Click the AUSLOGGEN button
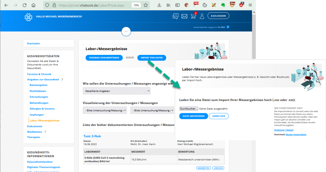The width and height of the screenshot is (326, 172). (x=218, y=16)
